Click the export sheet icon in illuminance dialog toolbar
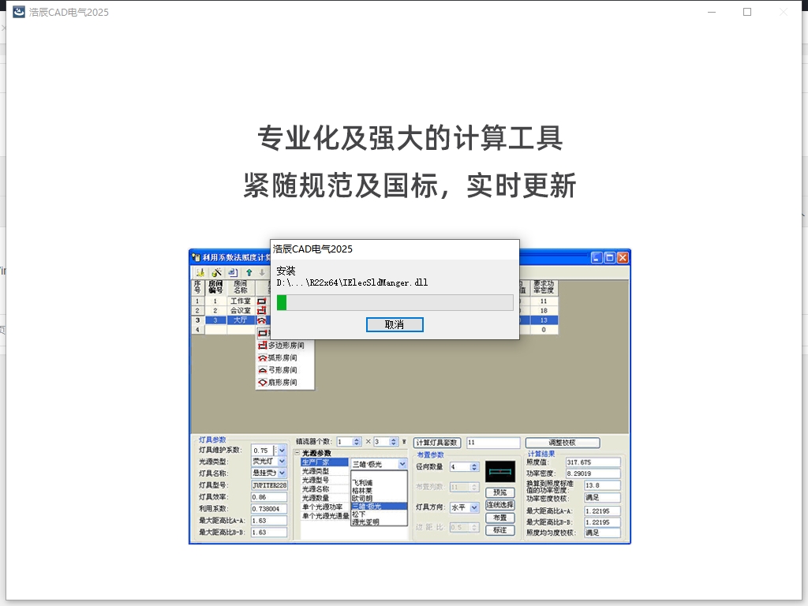808x606 pixels. pos(233,272)
